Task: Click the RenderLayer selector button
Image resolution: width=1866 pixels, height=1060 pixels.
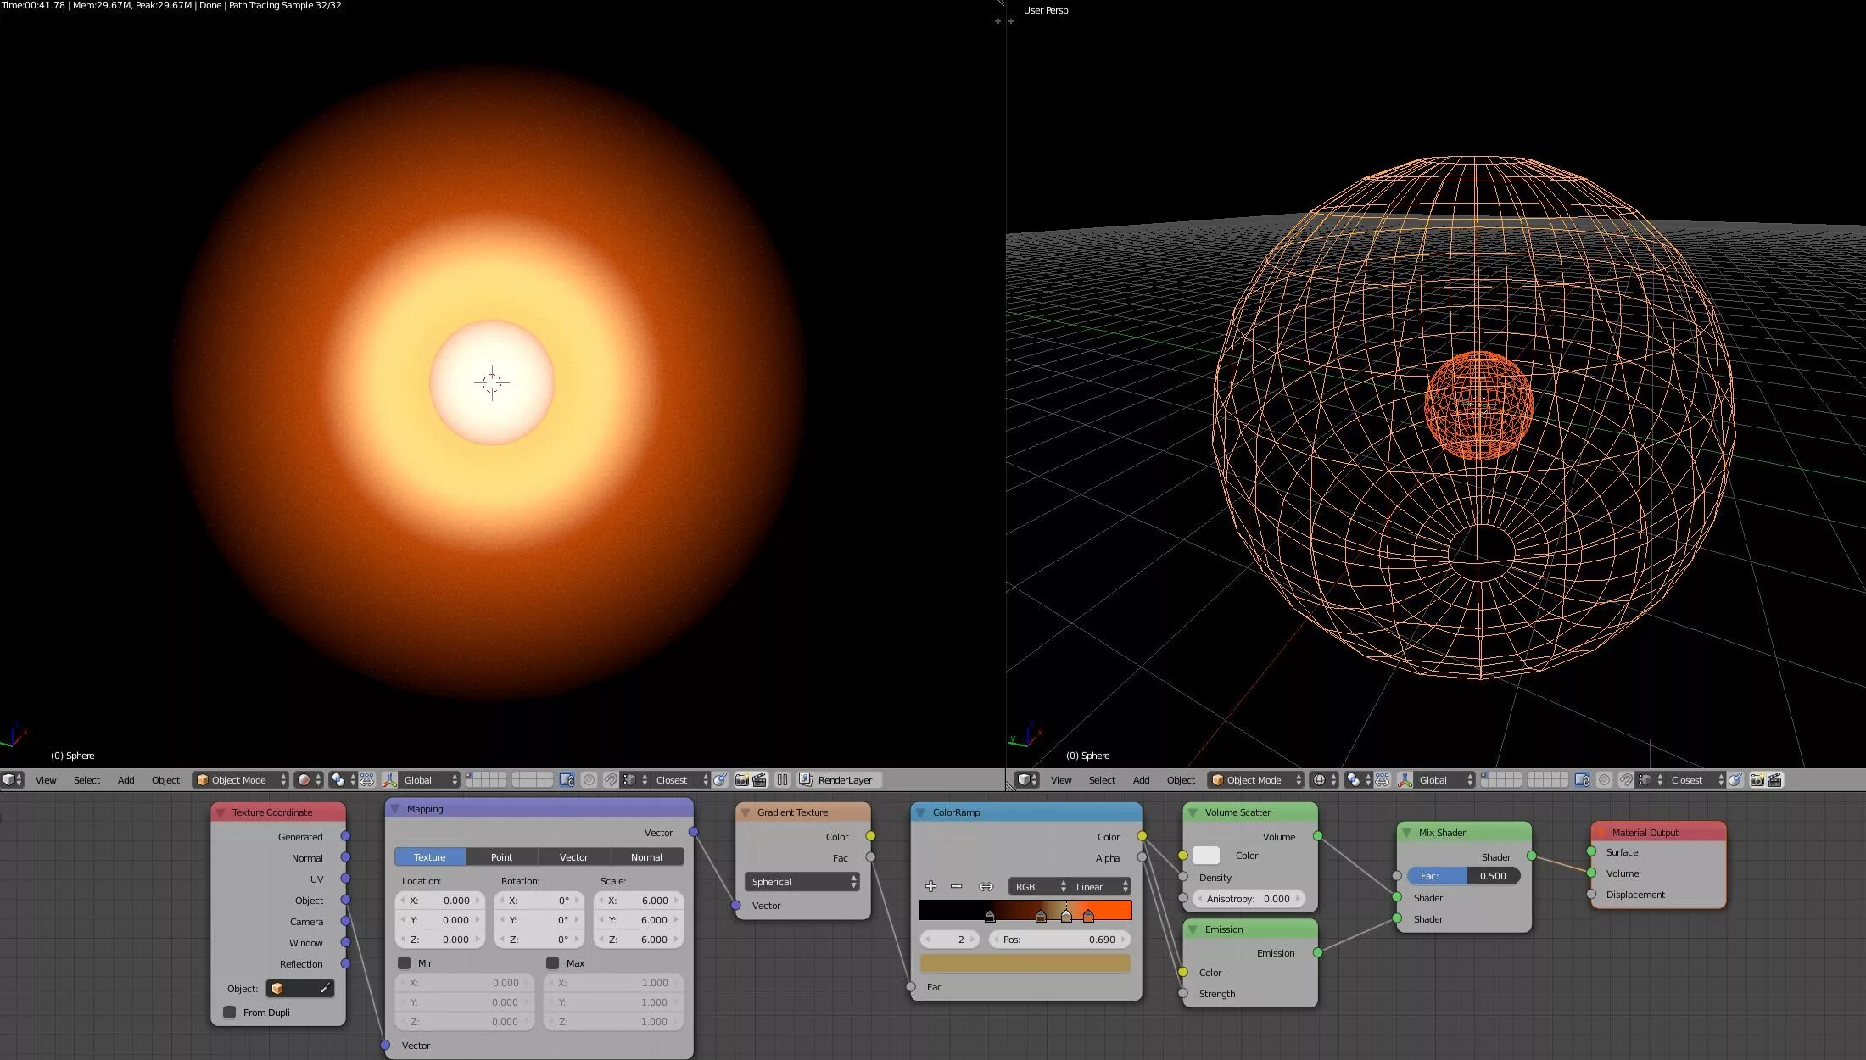Action: tap(838, 780)
